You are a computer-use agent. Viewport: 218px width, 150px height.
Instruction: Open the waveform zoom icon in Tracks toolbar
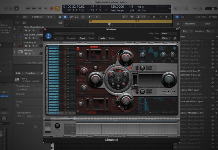pos(132,17)
